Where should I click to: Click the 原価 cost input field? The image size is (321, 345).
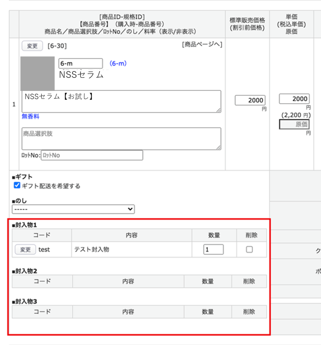(294, 124)
